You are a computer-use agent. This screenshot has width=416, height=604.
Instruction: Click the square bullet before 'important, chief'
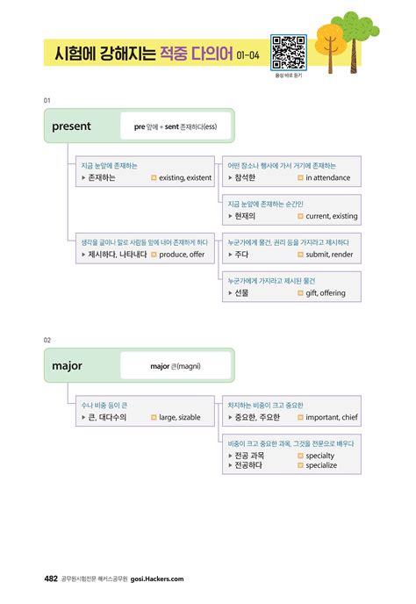point(300,417)
